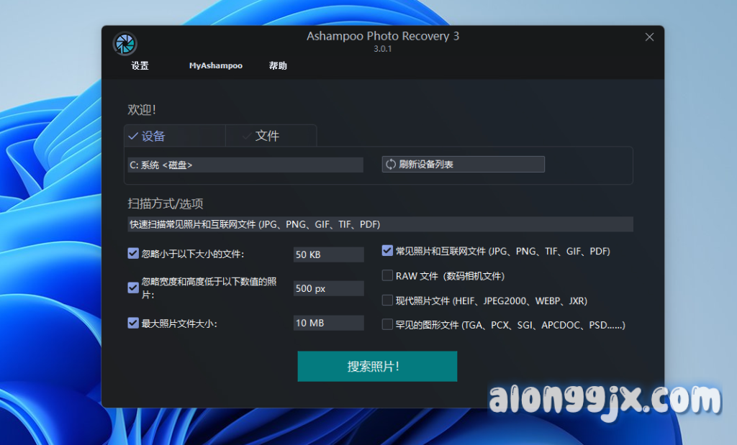
Task: Click the refresh icon beside 刷新设备列表
Action: point(391,165)
